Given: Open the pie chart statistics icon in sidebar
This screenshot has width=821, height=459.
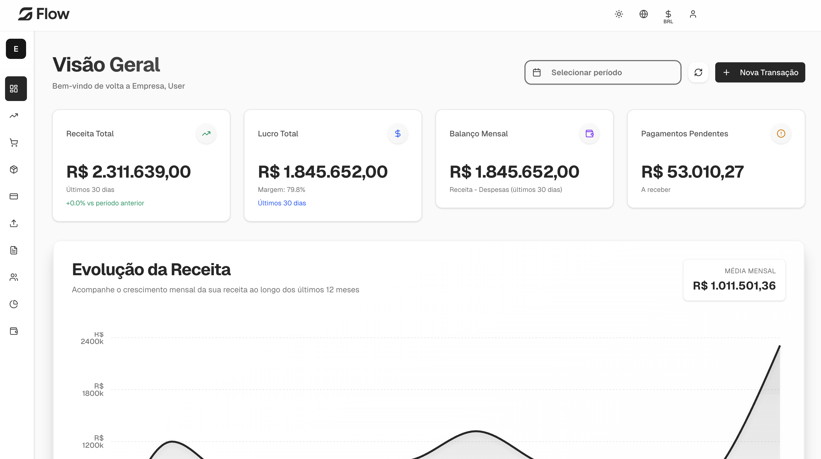Looking at the screenshot, I should coord(14,304).
